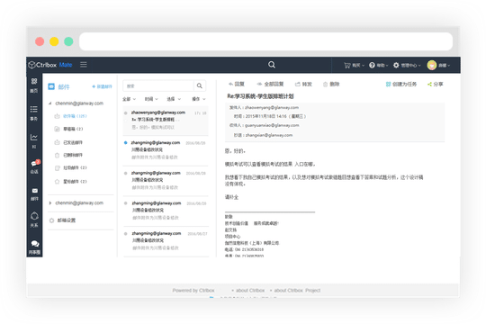Open the user name dropdown beside avatar
Screen dimensions: 486x324
point(445,66)
